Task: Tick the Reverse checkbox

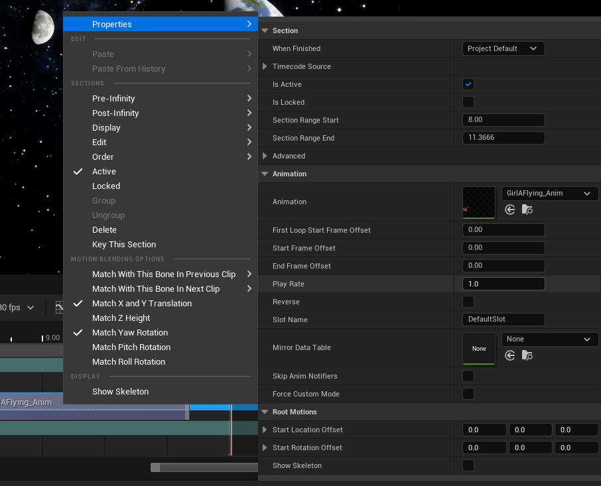Action: click(468, 302)
